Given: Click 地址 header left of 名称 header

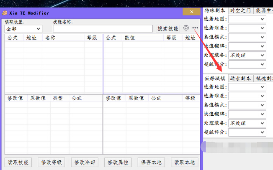Looking at the screenshot, I should point(33,38).
